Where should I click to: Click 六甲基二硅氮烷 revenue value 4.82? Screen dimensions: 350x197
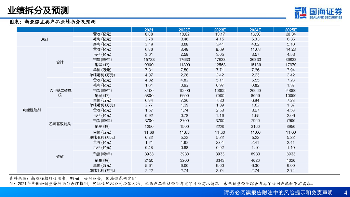(184, 80)
